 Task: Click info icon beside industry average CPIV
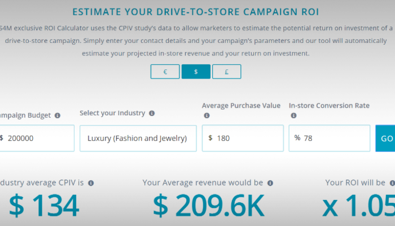pyautogui.click(x=91, y=183)
